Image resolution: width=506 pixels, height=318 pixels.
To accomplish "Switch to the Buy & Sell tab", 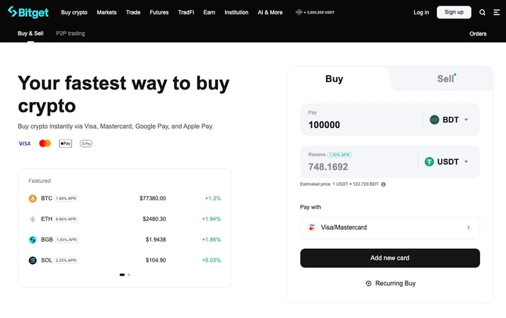I will [30, 33].
